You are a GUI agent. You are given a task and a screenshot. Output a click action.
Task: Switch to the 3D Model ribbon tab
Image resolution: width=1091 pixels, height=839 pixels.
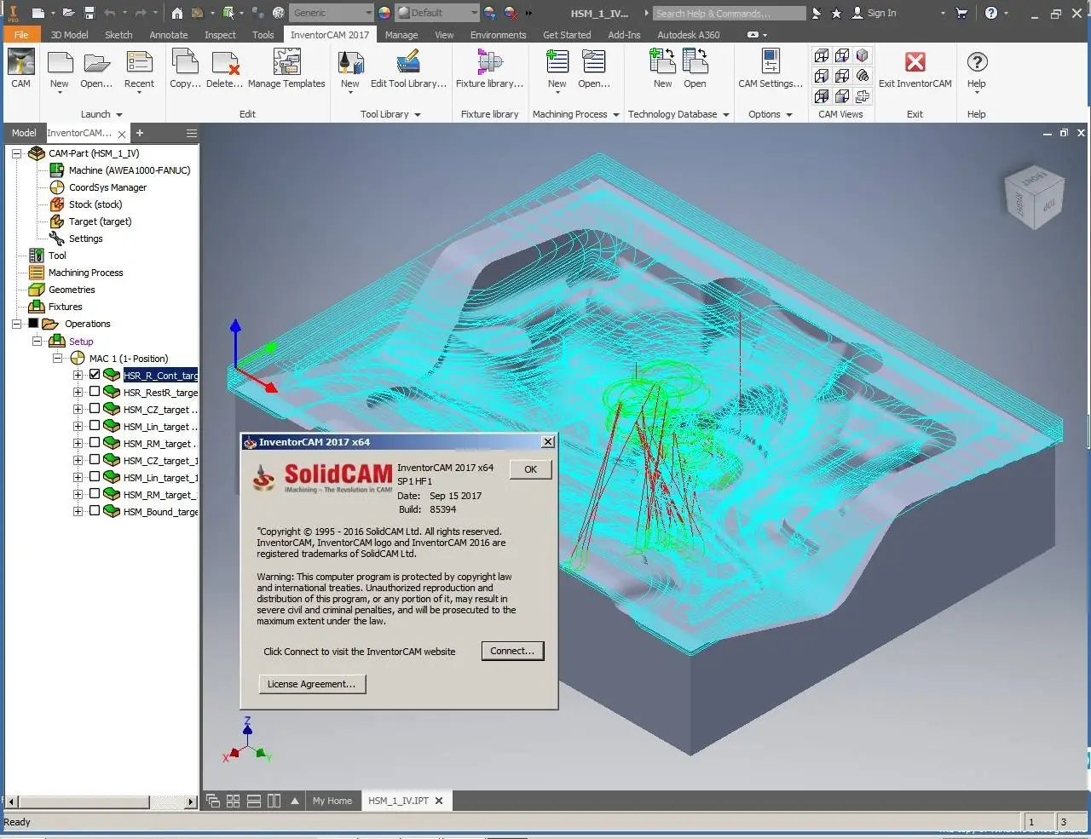coord(69,35)
